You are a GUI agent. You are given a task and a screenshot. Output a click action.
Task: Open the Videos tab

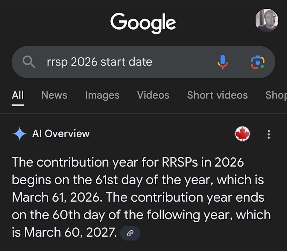pos(153,95)
